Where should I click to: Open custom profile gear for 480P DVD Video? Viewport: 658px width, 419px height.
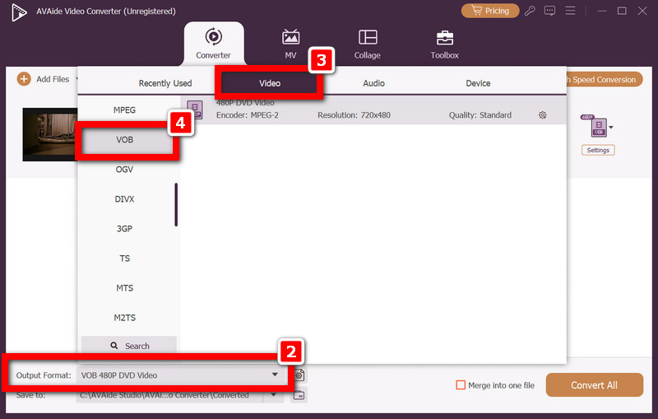(543, 115)
